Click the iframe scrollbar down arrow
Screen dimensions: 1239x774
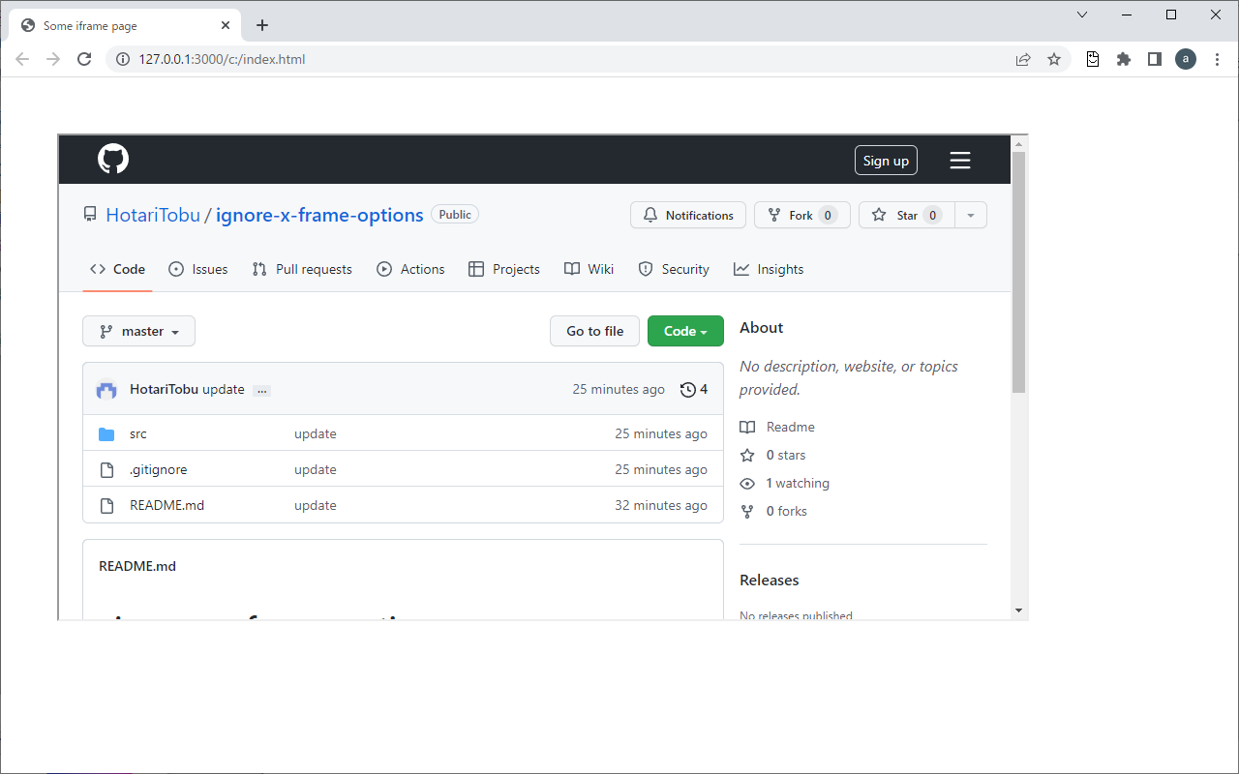pyautogui.click(x=1018, y=610)
